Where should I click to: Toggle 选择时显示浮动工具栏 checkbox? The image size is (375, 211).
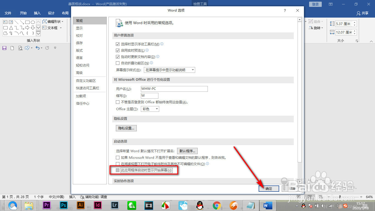[118, 44]
